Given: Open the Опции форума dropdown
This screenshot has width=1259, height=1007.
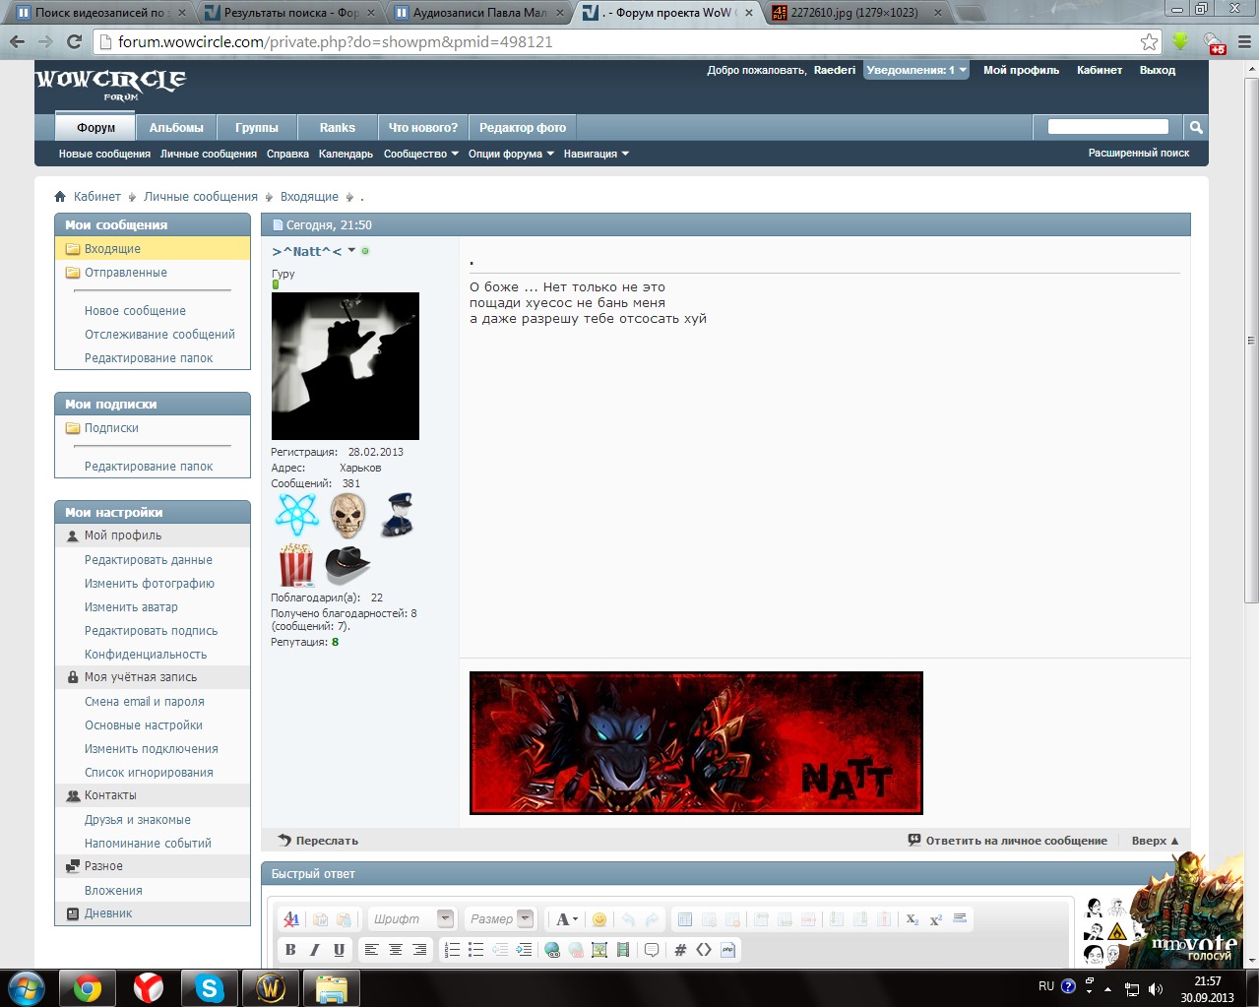Looking at the screenshot, I should click(511, 154).
